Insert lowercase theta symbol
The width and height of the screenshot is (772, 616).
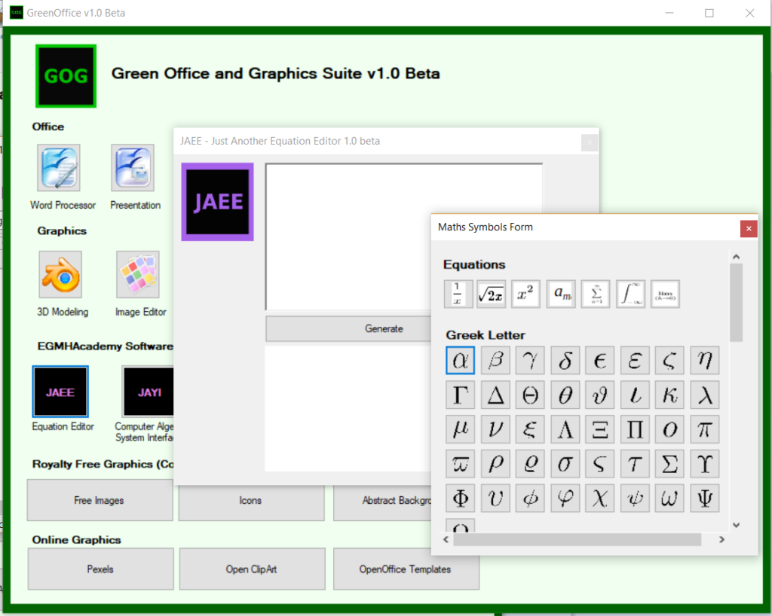click(565, 395)
